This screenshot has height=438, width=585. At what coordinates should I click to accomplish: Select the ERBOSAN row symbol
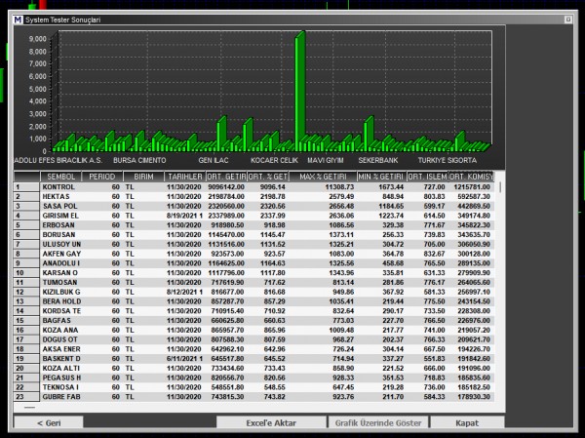point(58,225)
